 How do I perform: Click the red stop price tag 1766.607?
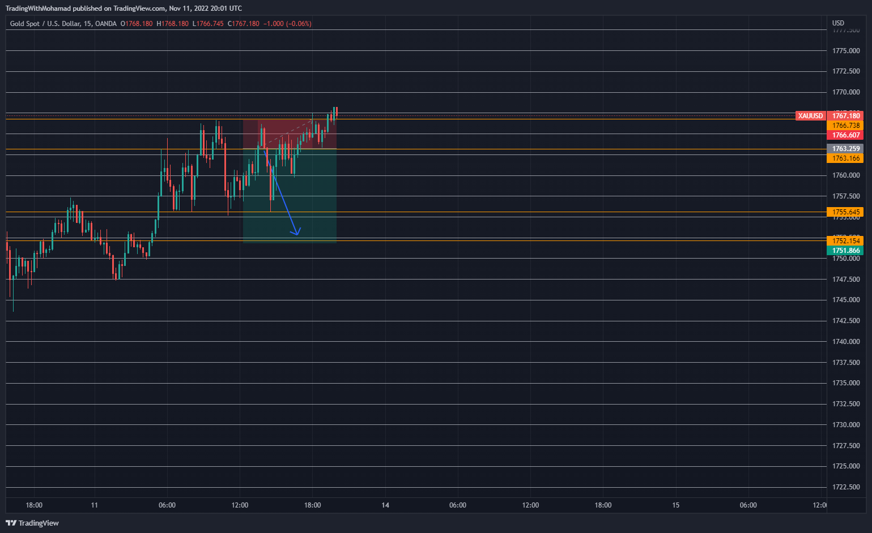pos(846,135)
